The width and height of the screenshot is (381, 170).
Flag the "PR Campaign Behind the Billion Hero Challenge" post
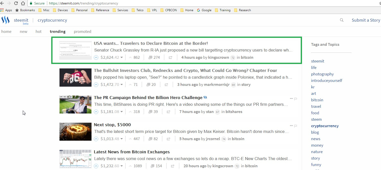pyautogui.click(x=295, y=99)
